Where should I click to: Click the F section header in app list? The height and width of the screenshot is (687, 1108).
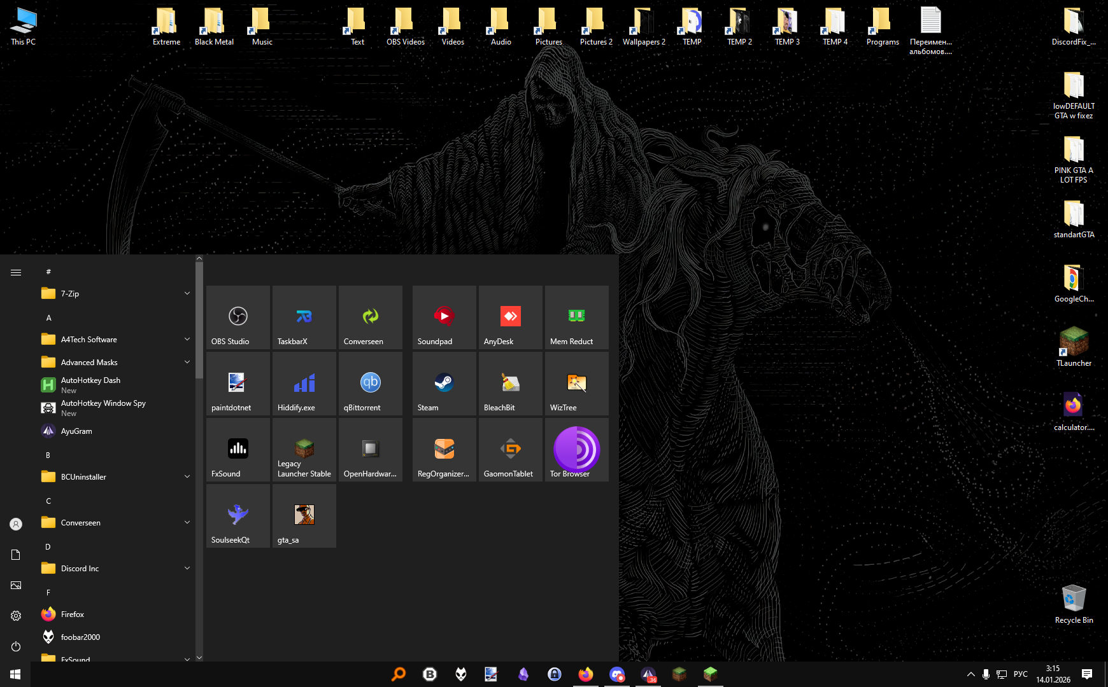pyautogui.click(x=48, y=593)
